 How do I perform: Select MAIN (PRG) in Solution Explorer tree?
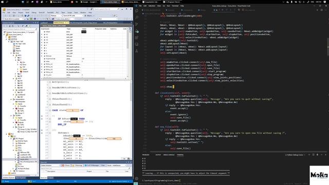[x=24, y=159]
